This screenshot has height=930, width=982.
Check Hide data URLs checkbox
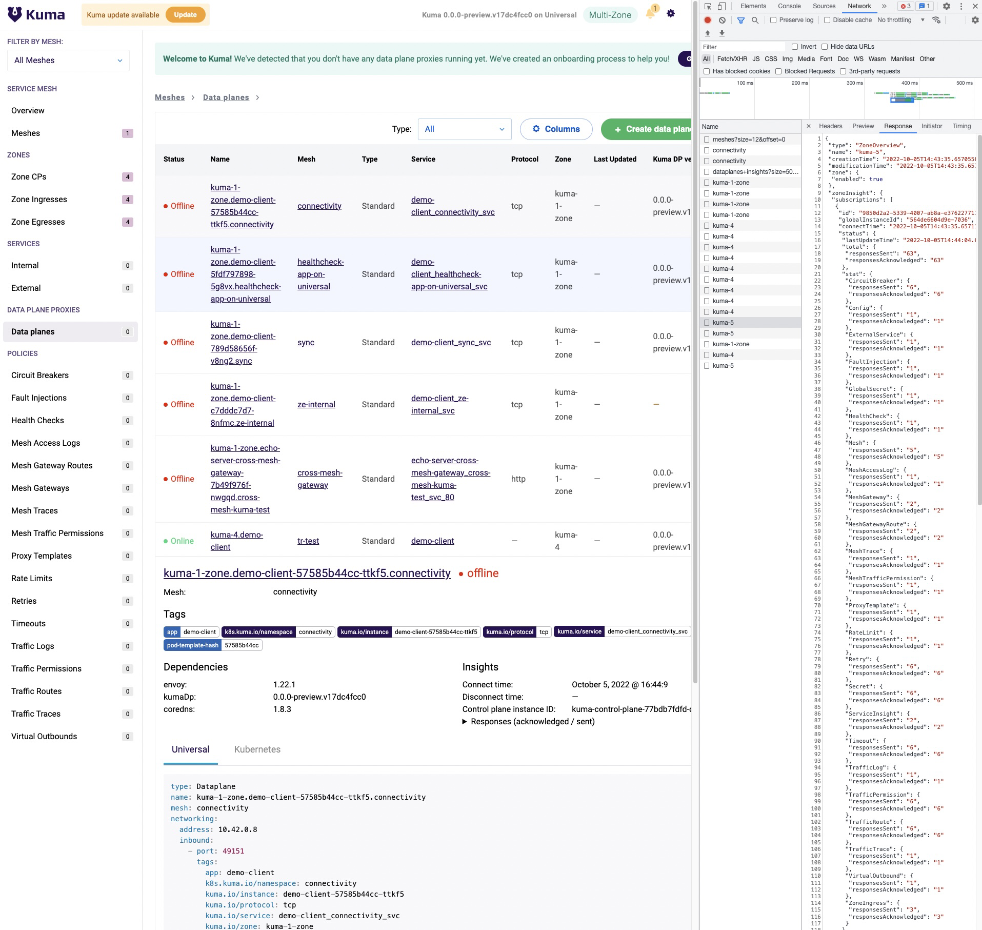pyautogui.click(x=825, y=47)
